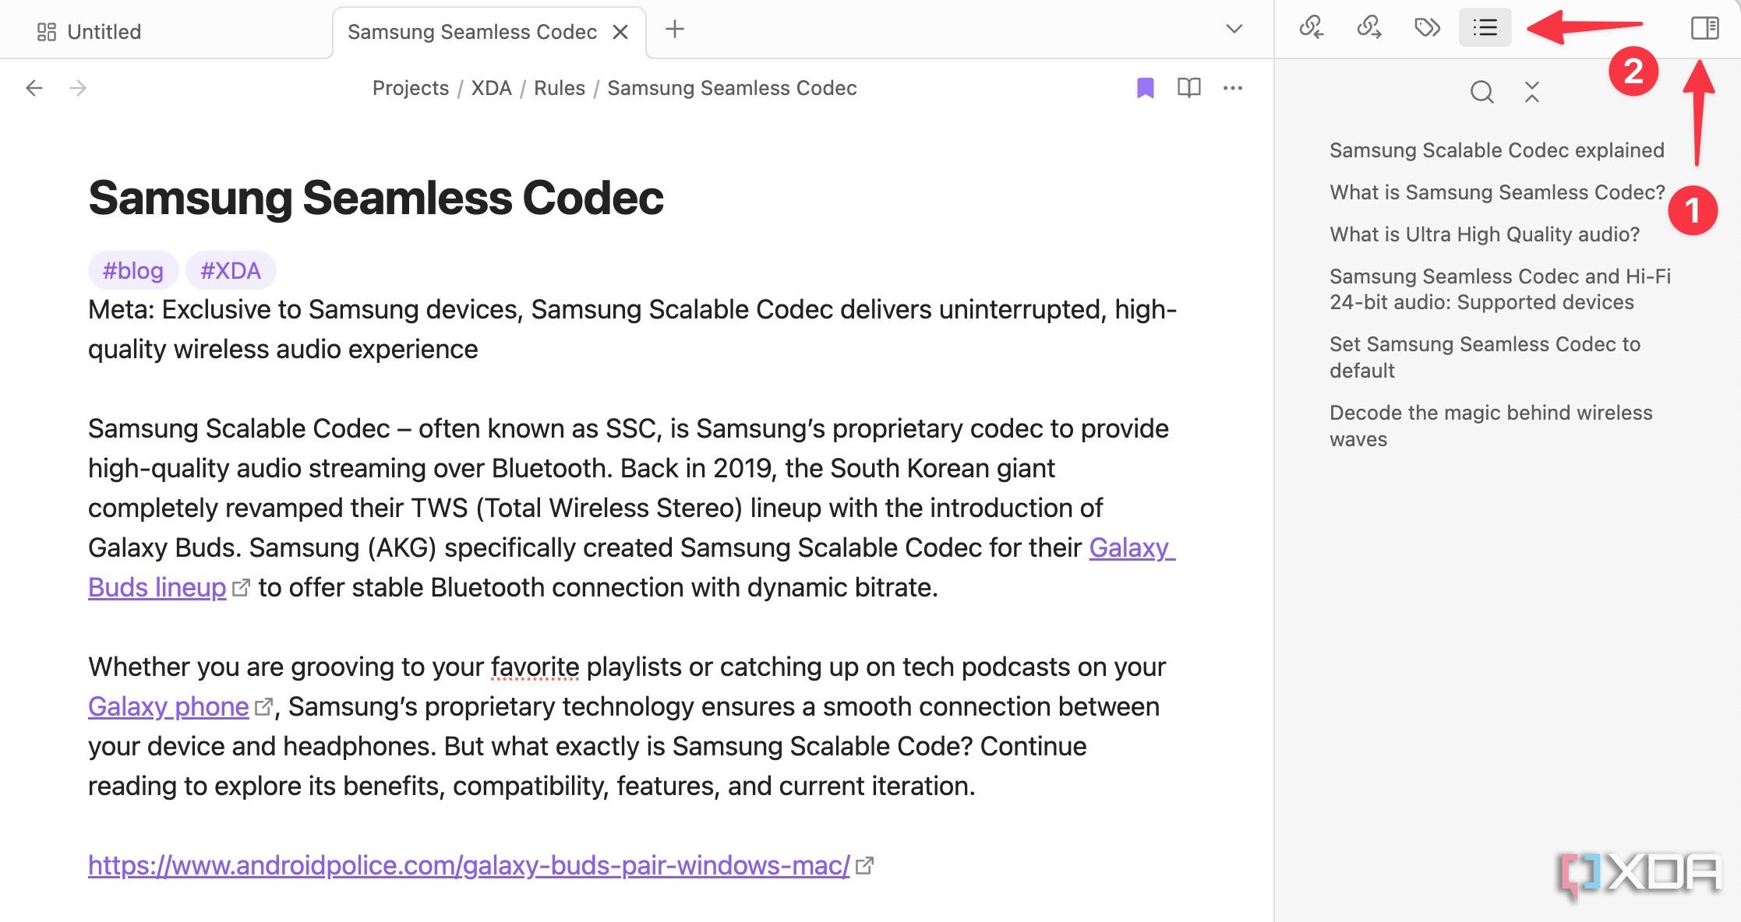The image size is (1741, 922).
Task: Click the more options ellipsis menu
Action: (x=1235, y=89)
